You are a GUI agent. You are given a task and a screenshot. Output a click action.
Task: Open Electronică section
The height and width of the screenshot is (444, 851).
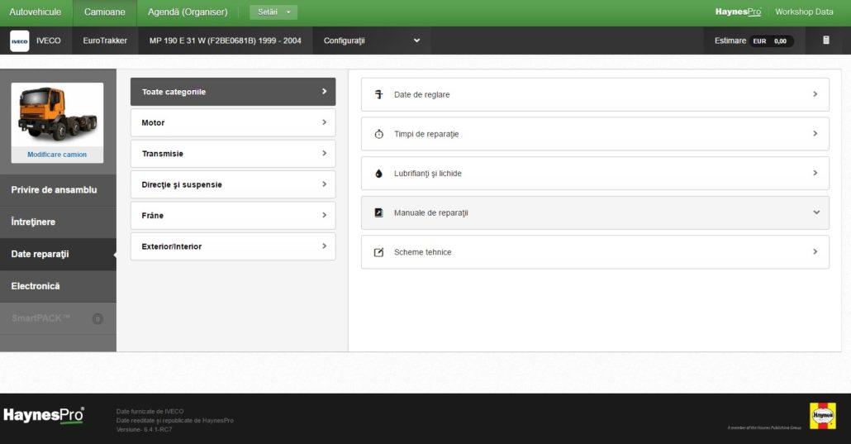(x=58, y=286)
